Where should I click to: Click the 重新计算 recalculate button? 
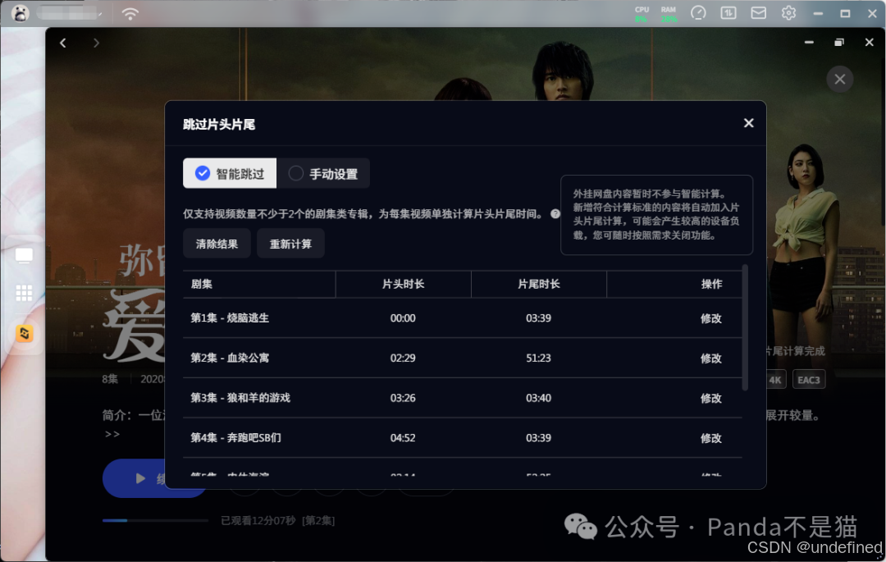tap(290, 244)
